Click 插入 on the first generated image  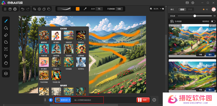coord(210,55)
